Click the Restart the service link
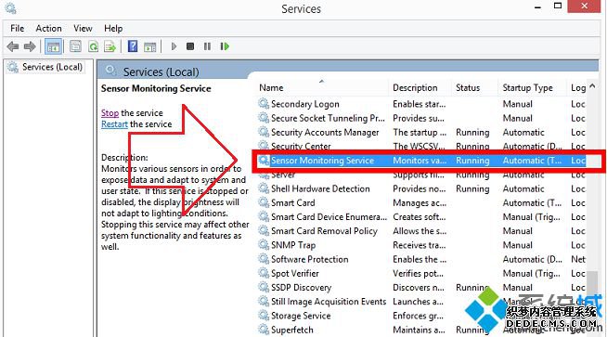 coord(114,124)
